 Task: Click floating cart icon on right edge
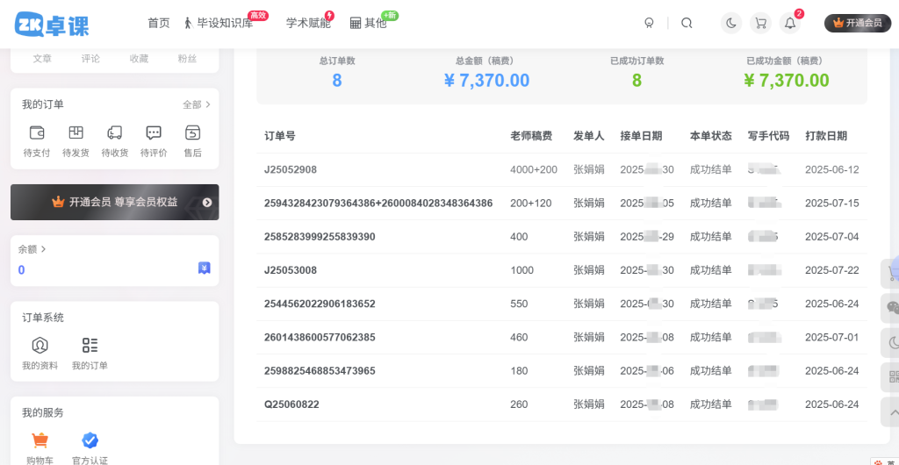[890, 274]
